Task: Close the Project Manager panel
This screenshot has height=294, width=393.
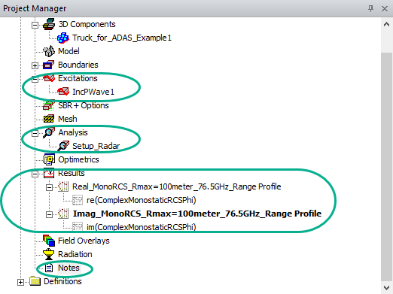Action: point(385,8)
